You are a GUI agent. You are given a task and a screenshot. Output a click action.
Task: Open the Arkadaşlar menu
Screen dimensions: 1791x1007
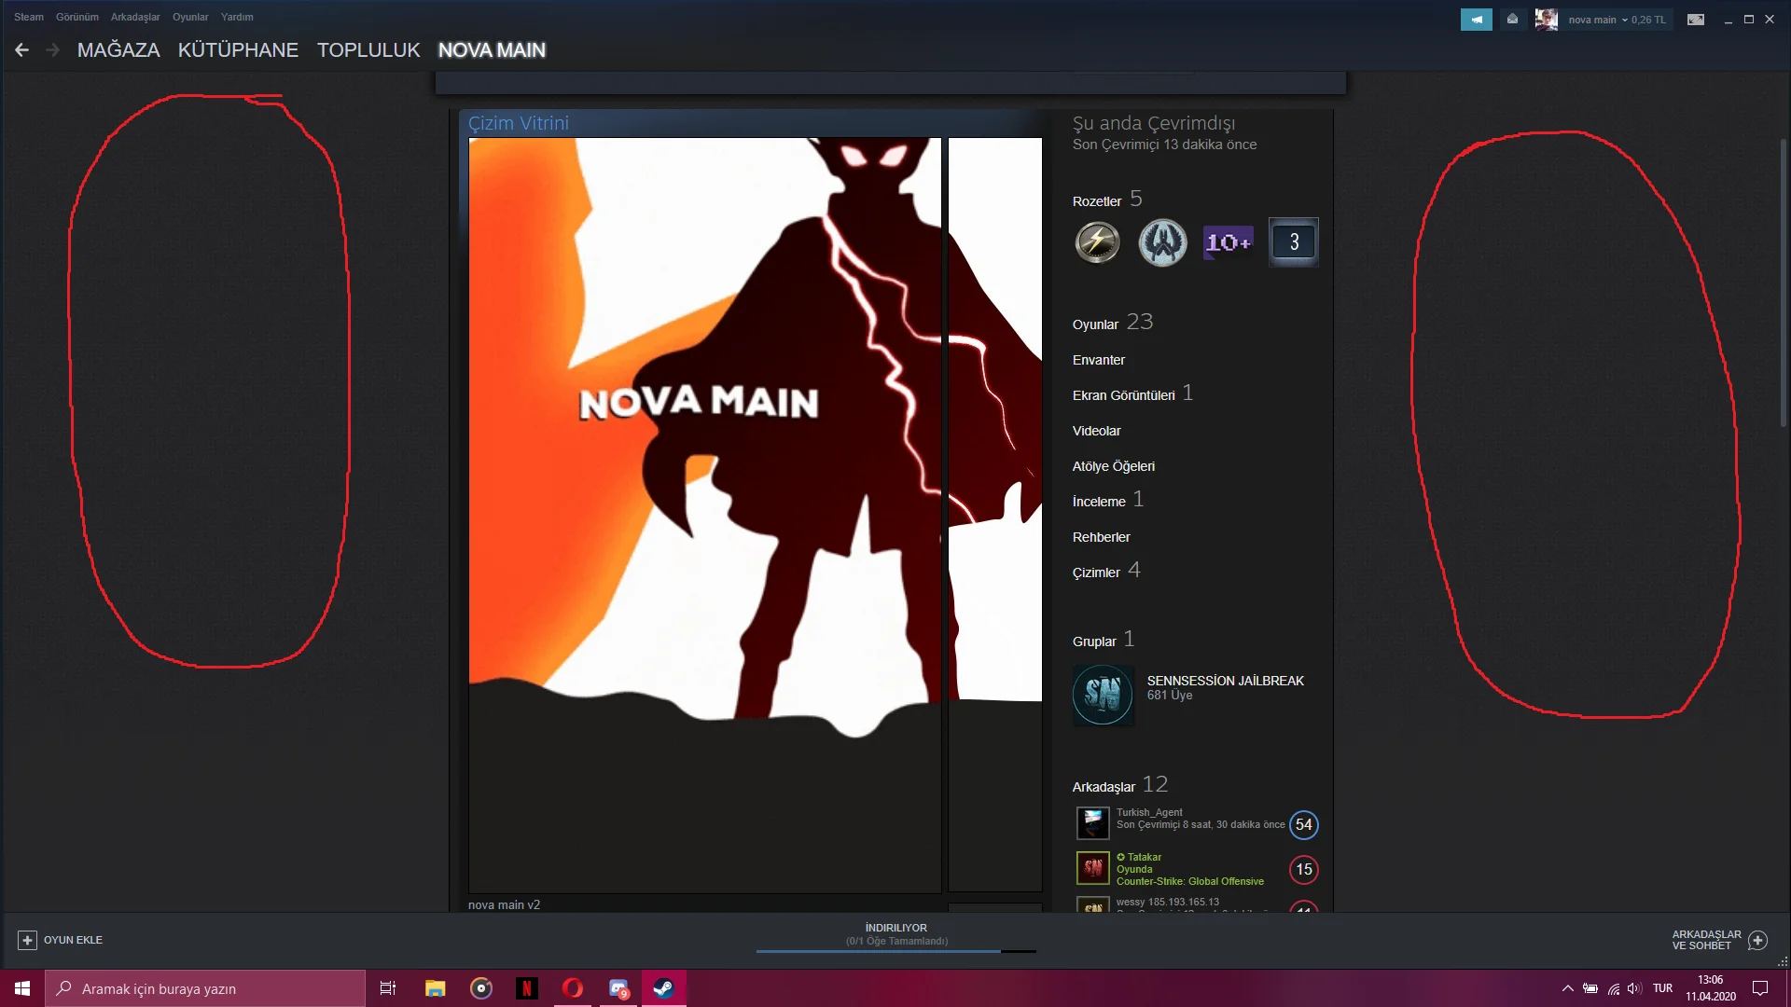pyautogui.click(x=135, y=17)
